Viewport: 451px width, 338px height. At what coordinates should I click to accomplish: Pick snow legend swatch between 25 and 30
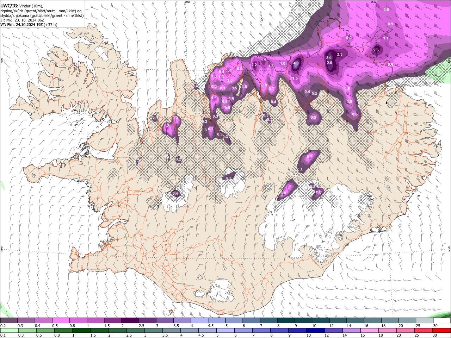[x=425, y=321]
